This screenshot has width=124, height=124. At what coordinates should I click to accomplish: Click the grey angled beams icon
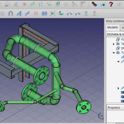74,4
